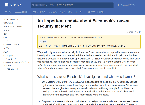Viewport: 145px width, 105px height.
Task: Open the アカウントの管理 navigation tab
Action: 38,12
